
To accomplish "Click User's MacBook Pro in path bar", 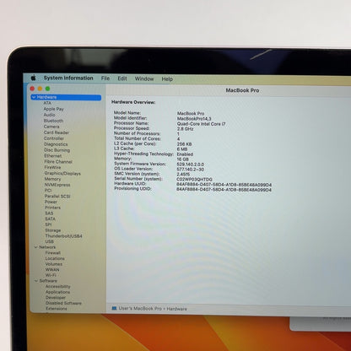I will click(140, 308).
